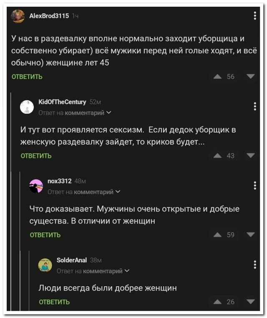Upvote nox3312's comment
This screenshot has height=318, width=267.
pos(217,234)
